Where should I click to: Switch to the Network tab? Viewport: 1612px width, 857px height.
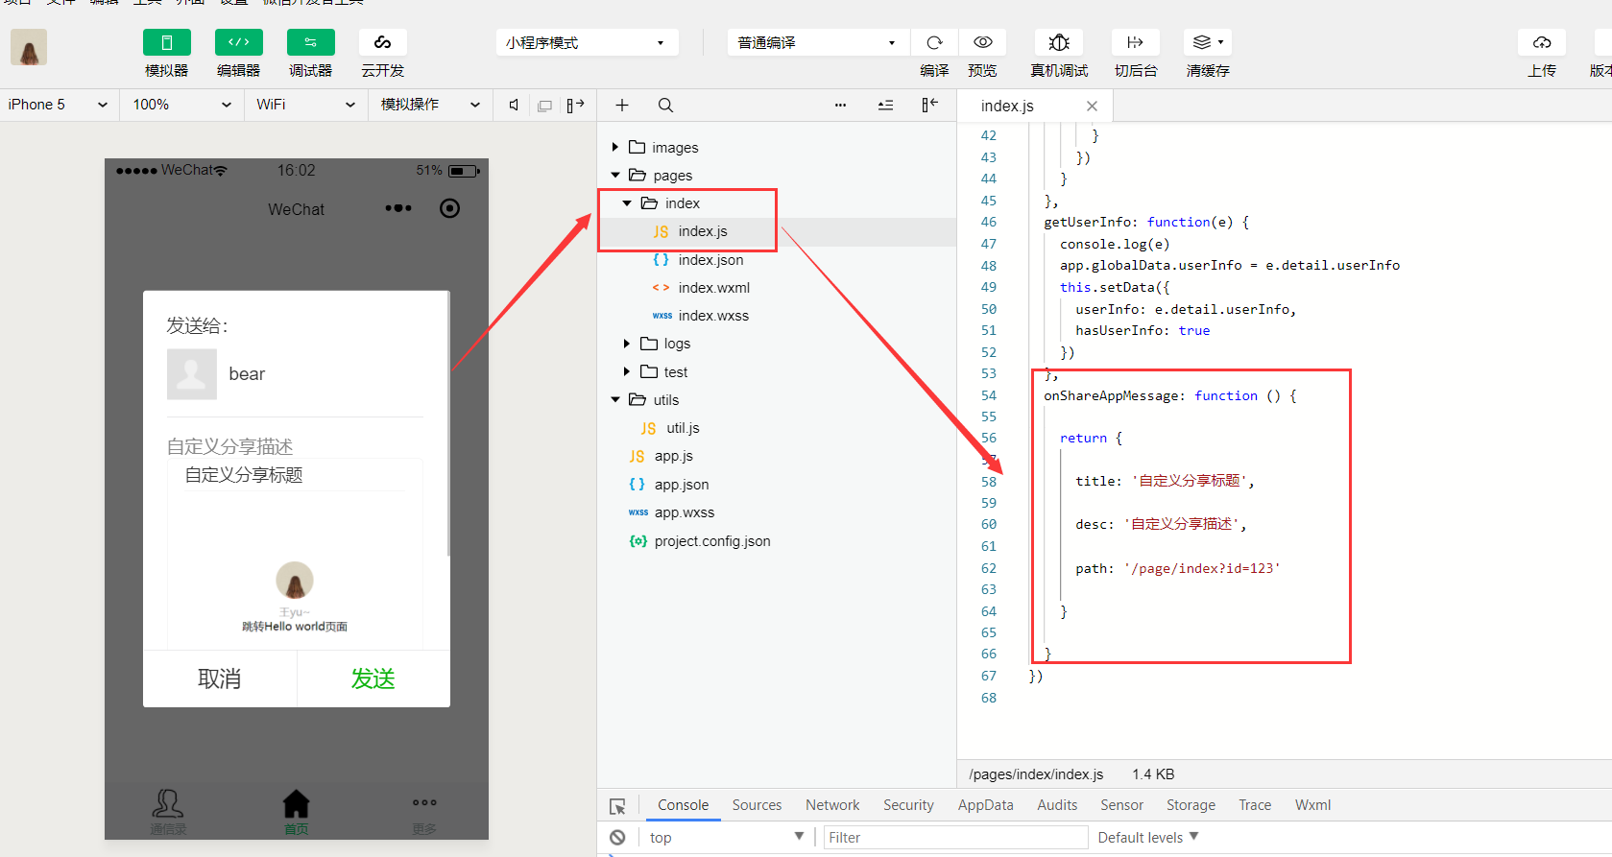coord(832,805)
